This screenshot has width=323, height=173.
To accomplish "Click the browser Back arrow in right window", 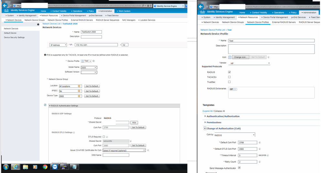I will click(201, 6).
